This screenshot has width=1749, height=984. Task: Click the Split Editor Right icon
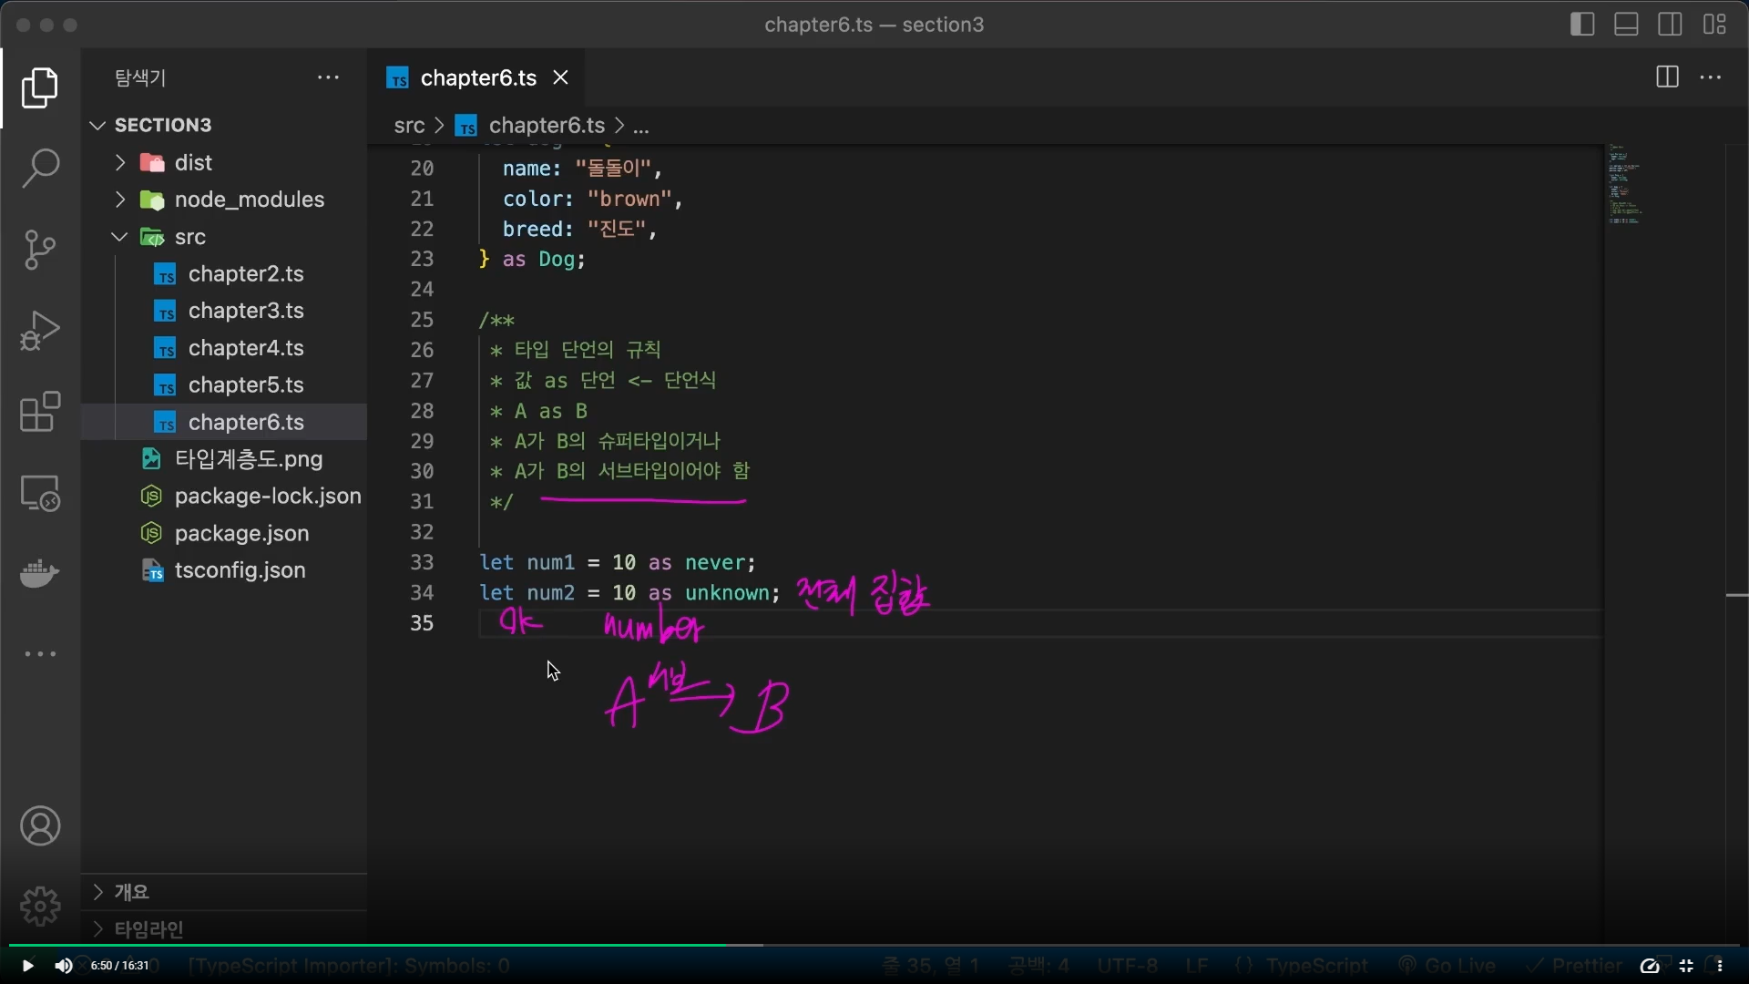pyautogui.click(x=1667, y=77)
